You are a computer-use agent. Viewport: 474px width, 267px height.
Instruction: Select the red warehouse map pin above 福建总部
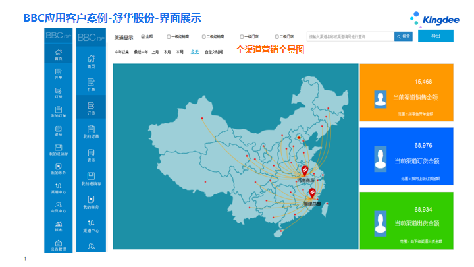(305, 171)
